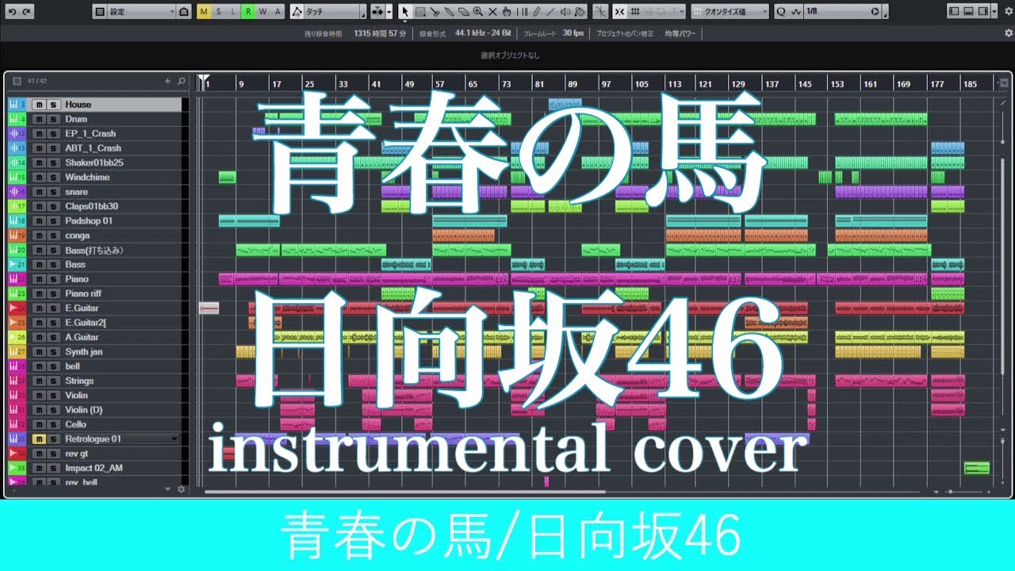The width and height of the screenshot is (1015, 571).
Task: Select the Zoom magnifier tool
Action: click(x=478, y=12)
